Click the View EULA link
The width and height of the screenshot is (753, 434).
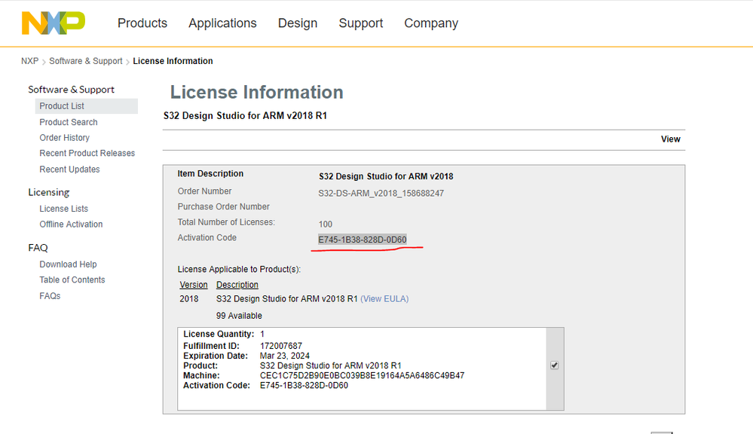[384, 299]
